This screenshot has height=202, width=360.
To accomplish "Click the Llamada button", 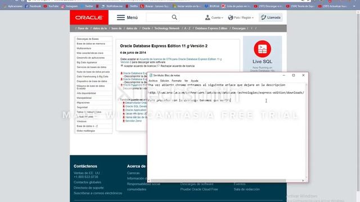I will pyautogui.click(x=271, y=17).
